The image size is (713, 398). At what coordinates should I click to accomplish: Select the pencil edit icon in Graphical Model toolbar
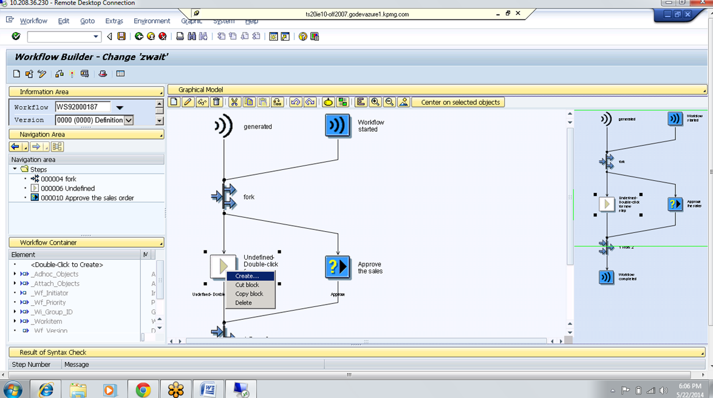click(x=187, y=101)
